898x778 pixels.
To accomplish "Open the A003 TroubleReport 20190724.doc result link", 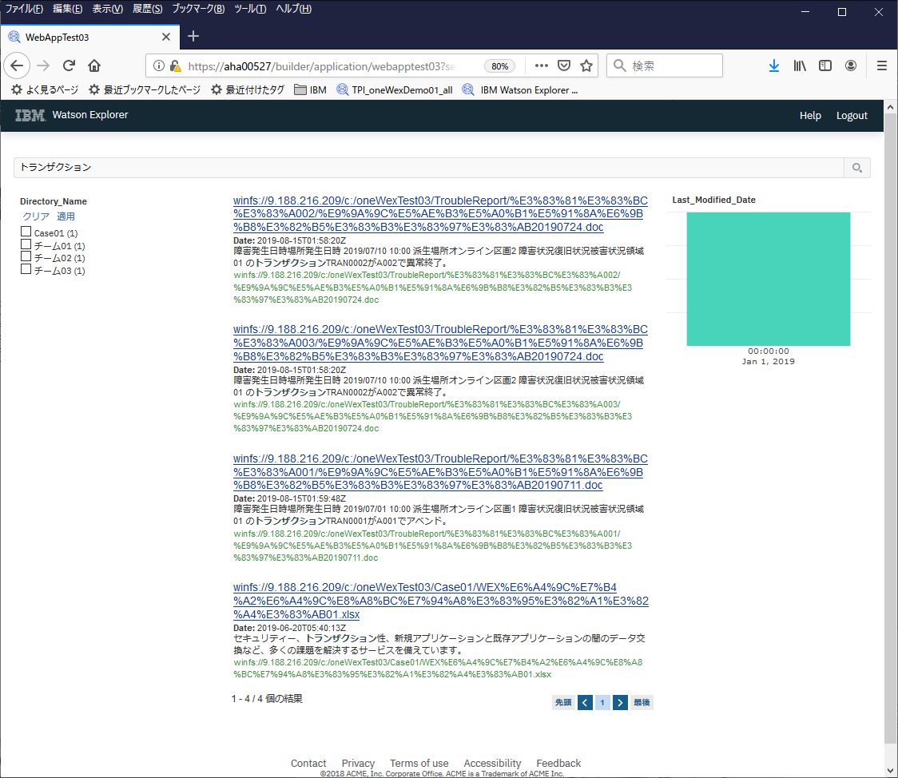I will pos(440,343).
